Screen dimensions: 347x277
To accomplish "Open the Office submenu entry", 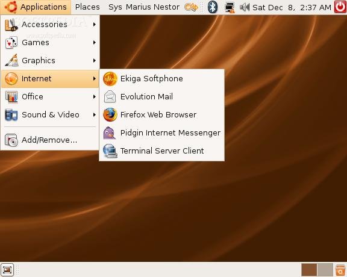I will [x=50, y=97].
